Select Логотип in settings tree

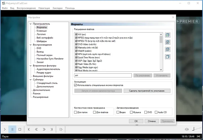point(41,34)
